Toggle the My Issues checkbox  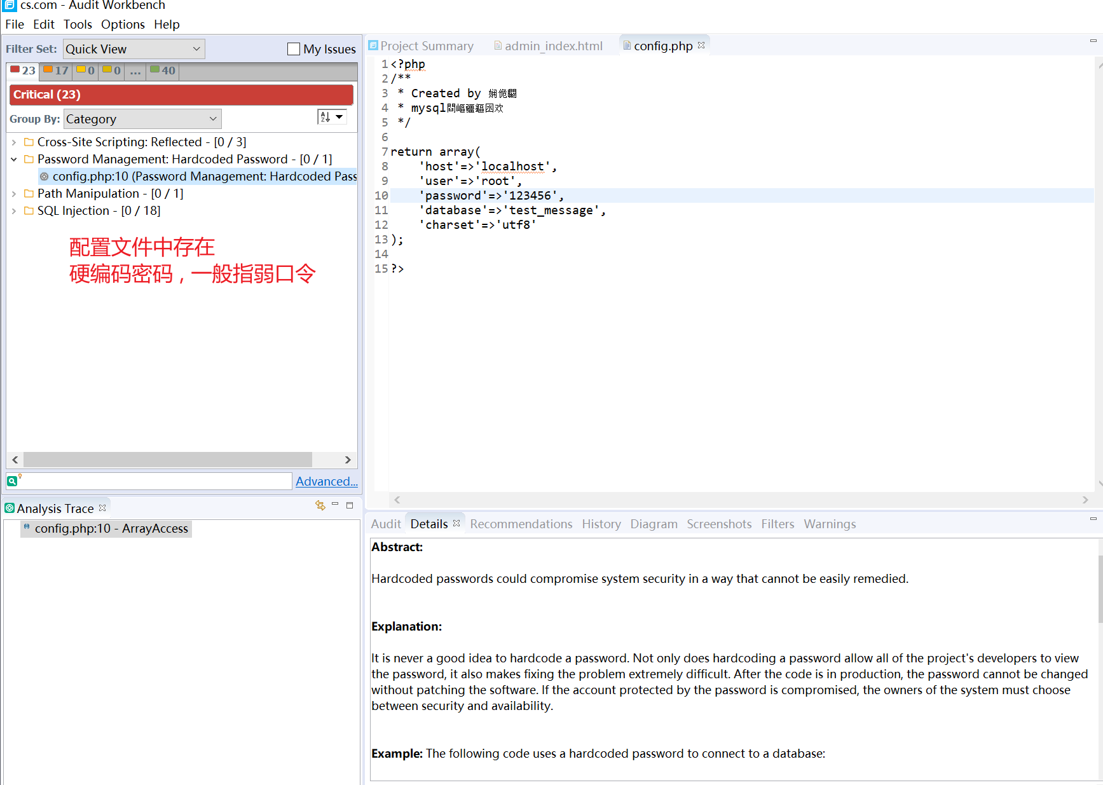(294, 49)
